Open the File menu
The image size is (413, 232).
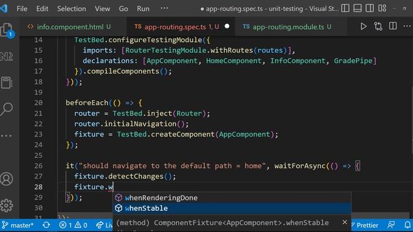22,8
